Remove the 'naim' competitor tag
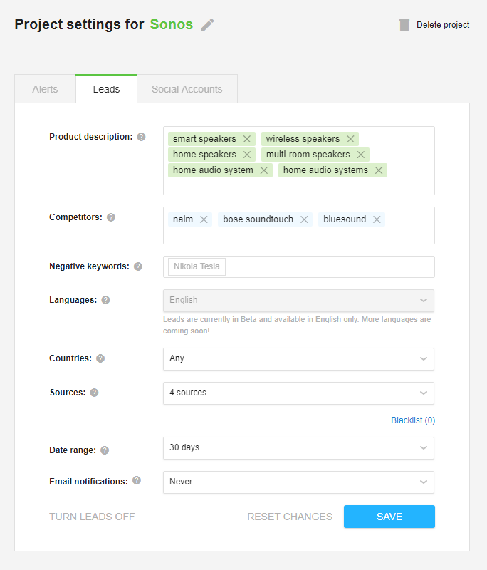The width and height of the screenshot is (487, 570). pyautogui.click(x=204, y=219)
